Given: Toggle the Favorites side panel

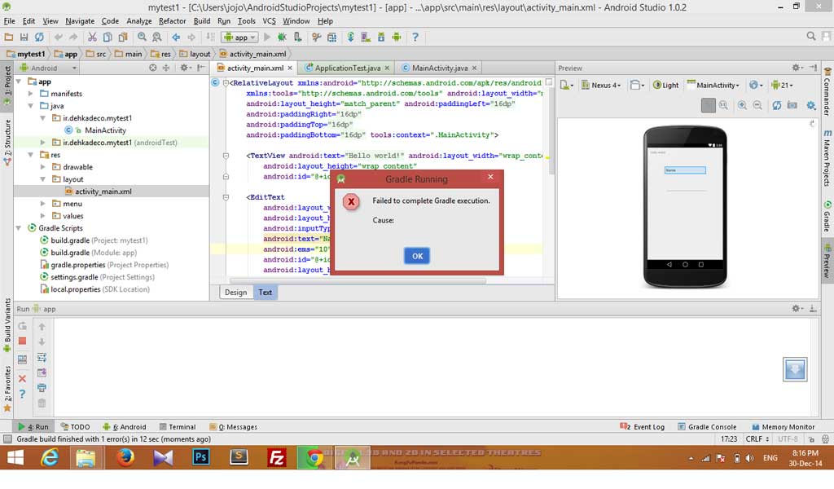Looking at the screenshot, I should pos(7,389).
